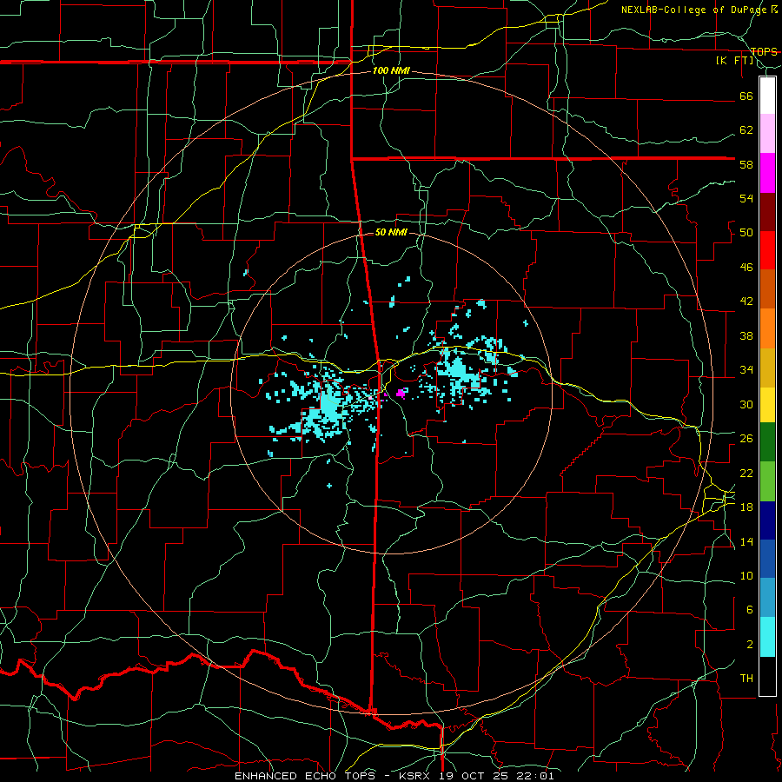
Task: Select the bright red legend swatch
Action: tap(767, 250)
